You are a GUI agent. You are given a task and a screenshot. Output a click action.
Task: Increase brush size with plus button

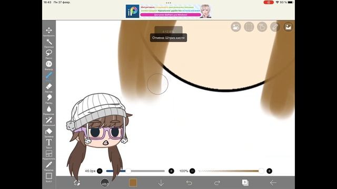[x=171, y=171]
